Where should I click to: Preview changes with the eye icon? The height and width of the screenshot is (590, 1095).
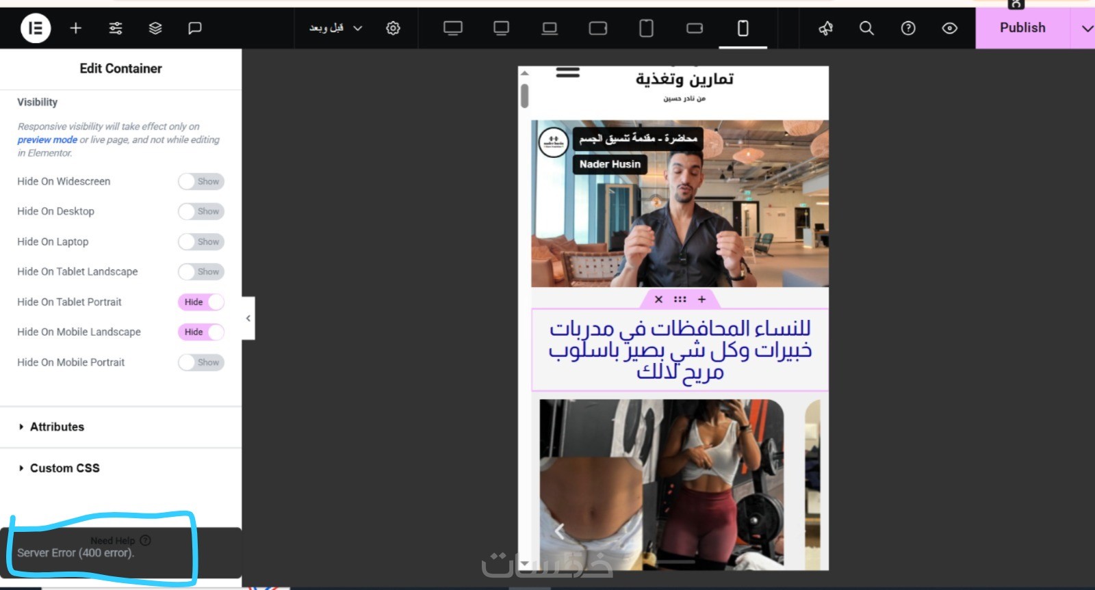(x=949, y=28)
